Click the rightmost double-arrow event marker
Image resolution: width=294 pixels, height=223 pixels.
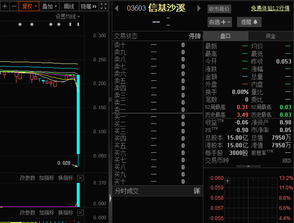point(78,24)
